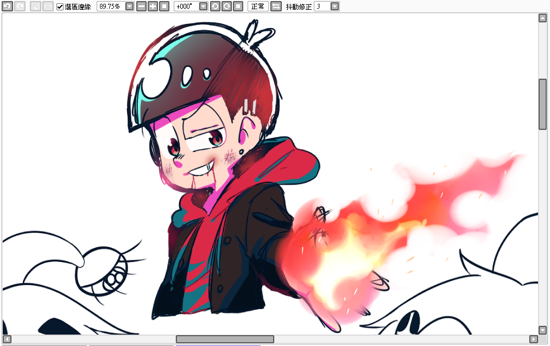Click the horizontal scrollbar right arrow
Viewport: 550px width, 346px height.
[534, 339]
